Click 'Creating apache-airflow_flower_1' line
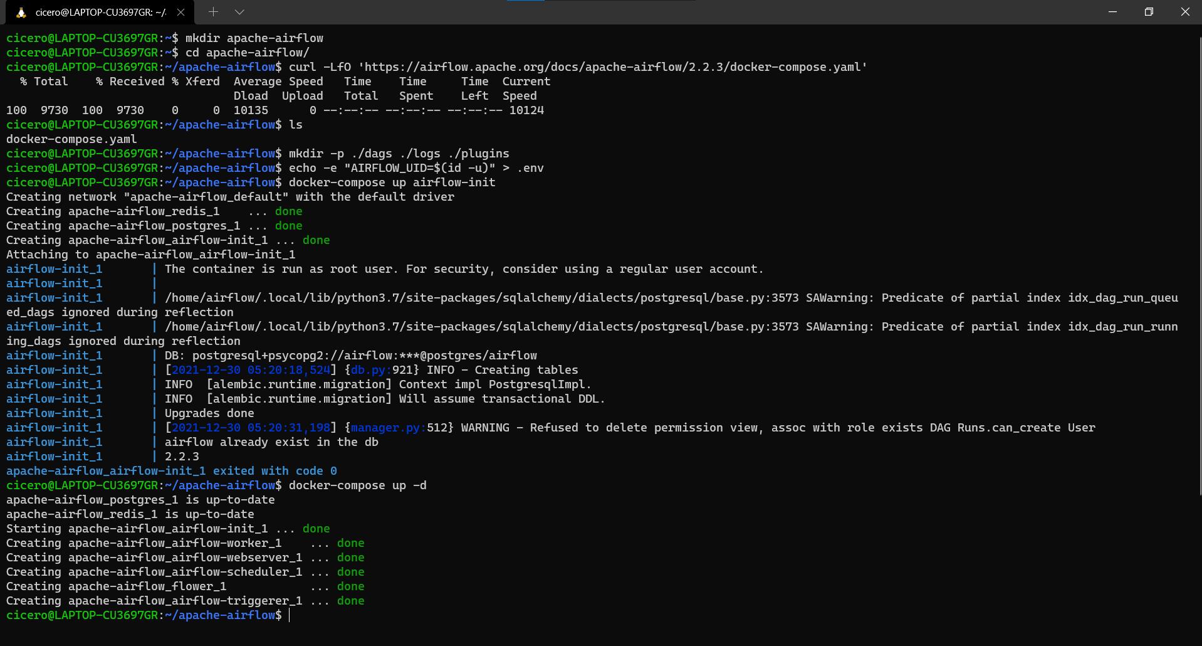Viewport: 1202px width, 646px height. pyautogui.click(x=186, y=586)
